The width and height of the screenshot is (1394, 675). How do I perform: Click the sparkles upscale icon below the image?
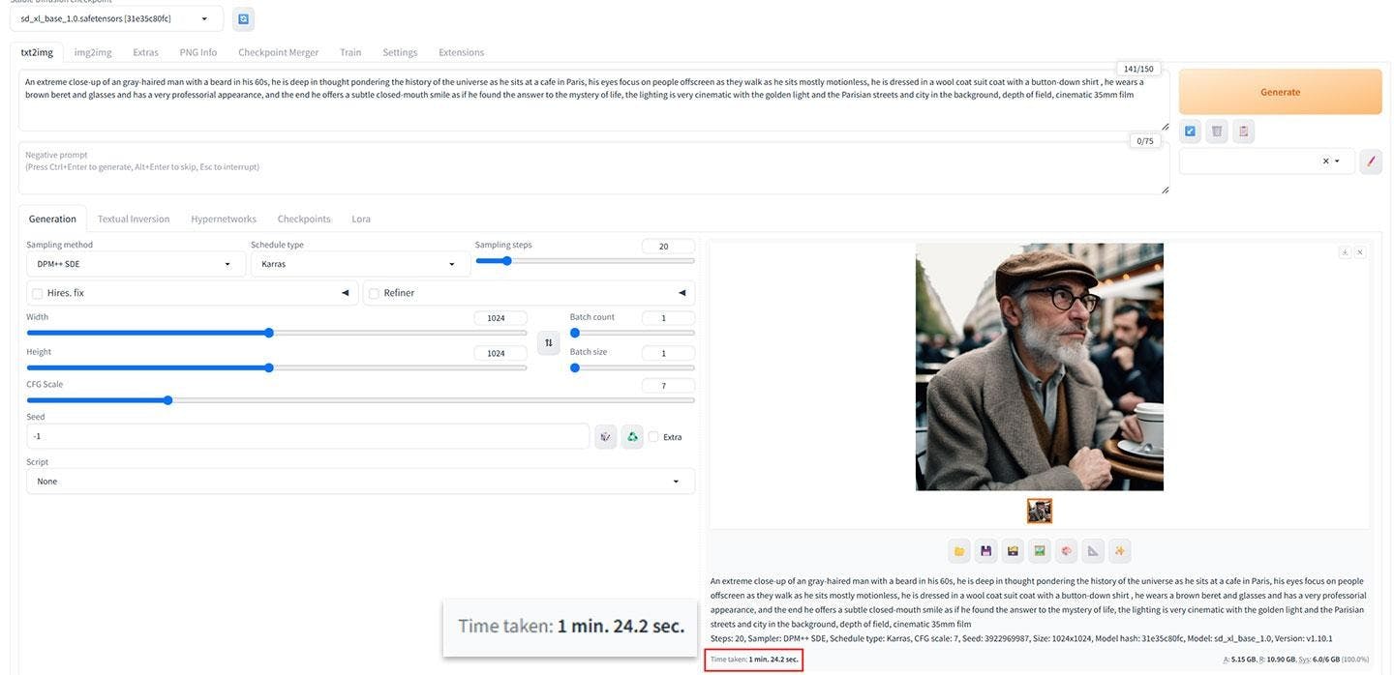[x=1120, y=551]
